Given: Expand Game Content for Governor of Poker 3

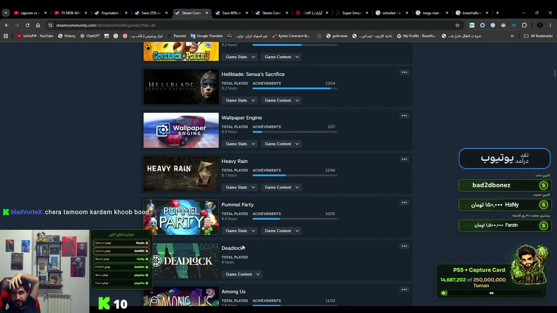Looking at the screenshot, I should pyautogui.click(x=282, y=57).
